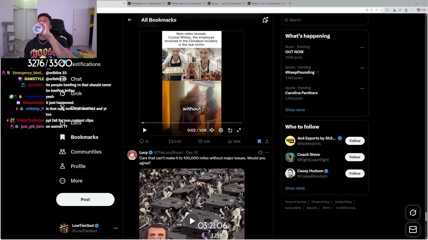Open Grok in sidebar
Viewport: 428px width, 240px height.
[x=71, y=94]
